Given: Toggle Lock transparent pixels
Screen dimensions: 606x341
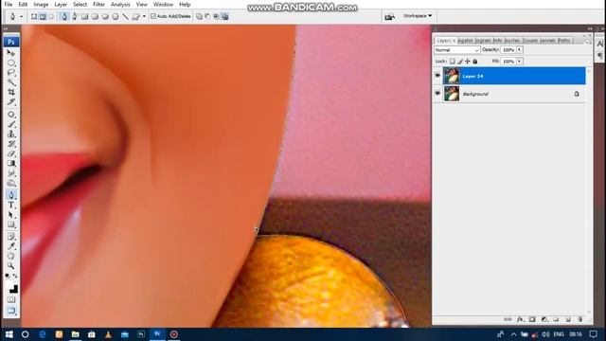Looking at the screenshot, I should tap(453, 61).
